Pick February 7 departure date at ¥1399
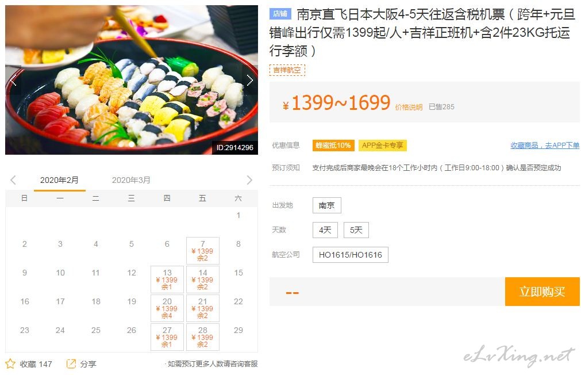The image size is (581, 375). coord(203,251)
